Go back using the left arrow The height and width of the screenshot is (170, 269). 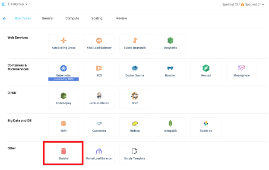pyautogui.click(x=4, y=19)
